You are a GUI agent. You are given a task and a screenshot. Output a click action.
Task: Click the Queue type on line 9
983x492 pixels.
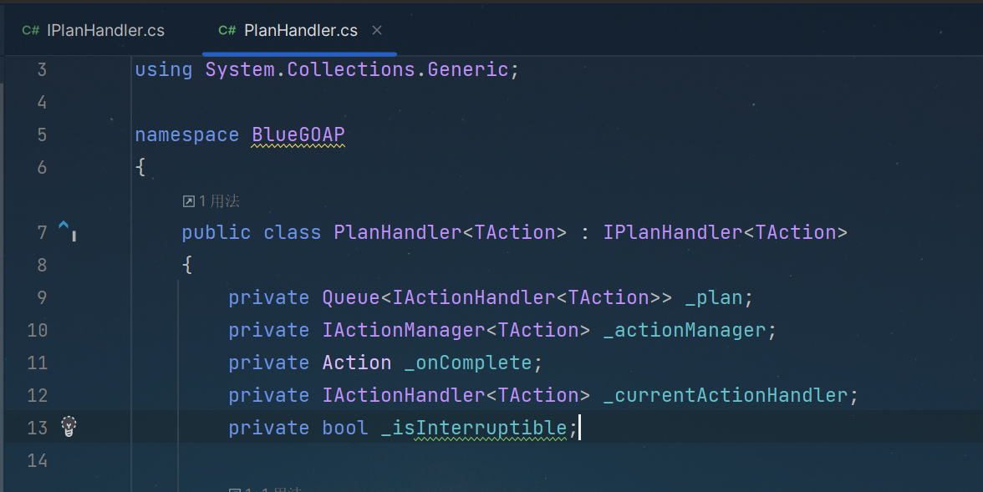(x=351, y=297)
